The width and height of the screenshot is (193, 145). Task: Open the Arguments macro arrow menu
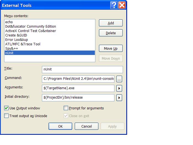coord(119,88)
